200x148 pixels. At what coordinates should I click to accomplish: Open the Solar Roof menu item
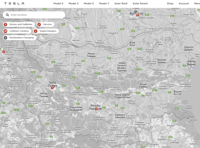click(x=121, y=4)
